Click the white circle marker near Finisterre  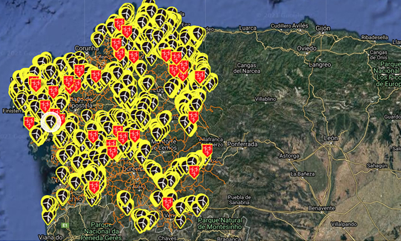pos(51,120)
